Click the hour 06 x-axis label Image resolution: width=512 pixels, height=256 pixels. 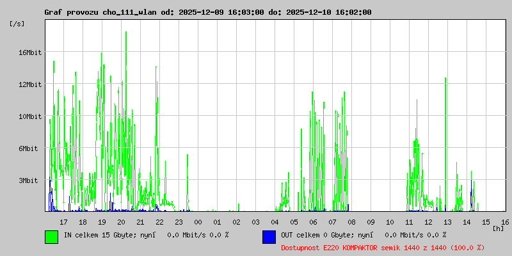314,222
